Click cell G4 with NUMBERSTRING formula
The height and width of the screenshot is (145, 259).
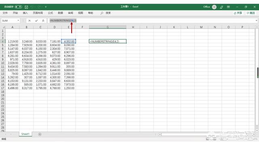[x=108, y=41]
